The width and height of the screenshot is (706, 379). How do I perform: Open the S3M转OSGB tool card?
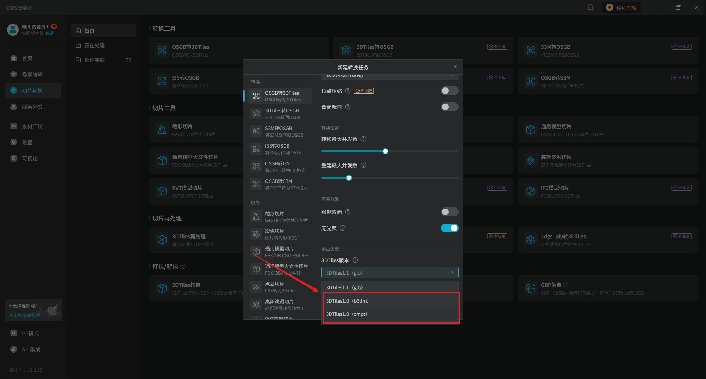(607, 50)
